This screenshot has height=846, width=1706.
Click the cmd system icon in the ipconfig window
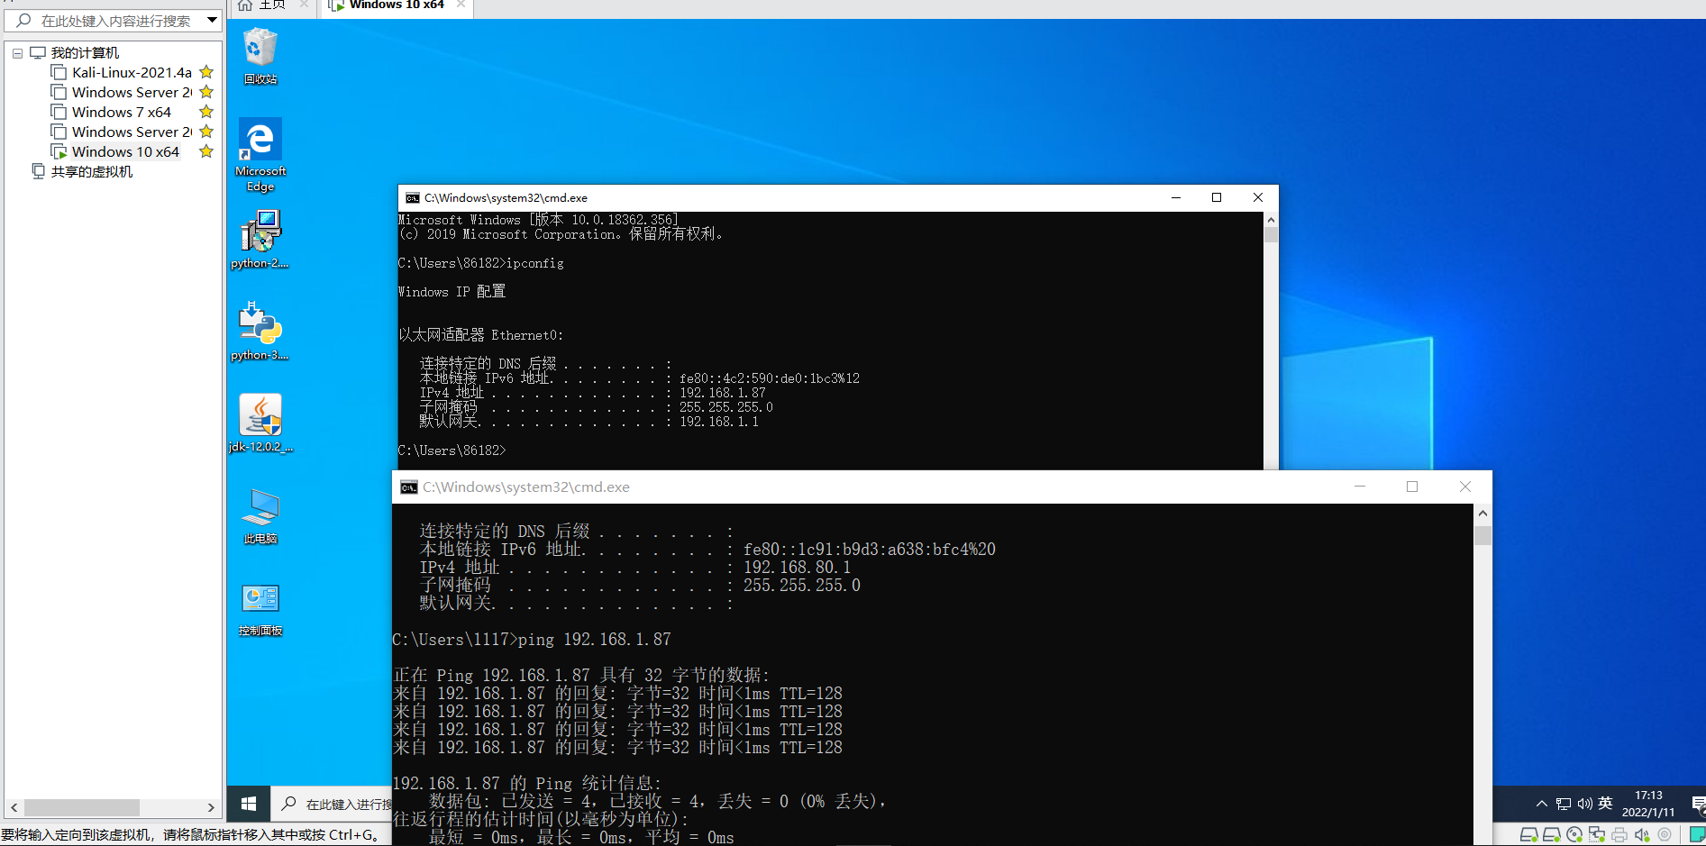tap(413, 198)
